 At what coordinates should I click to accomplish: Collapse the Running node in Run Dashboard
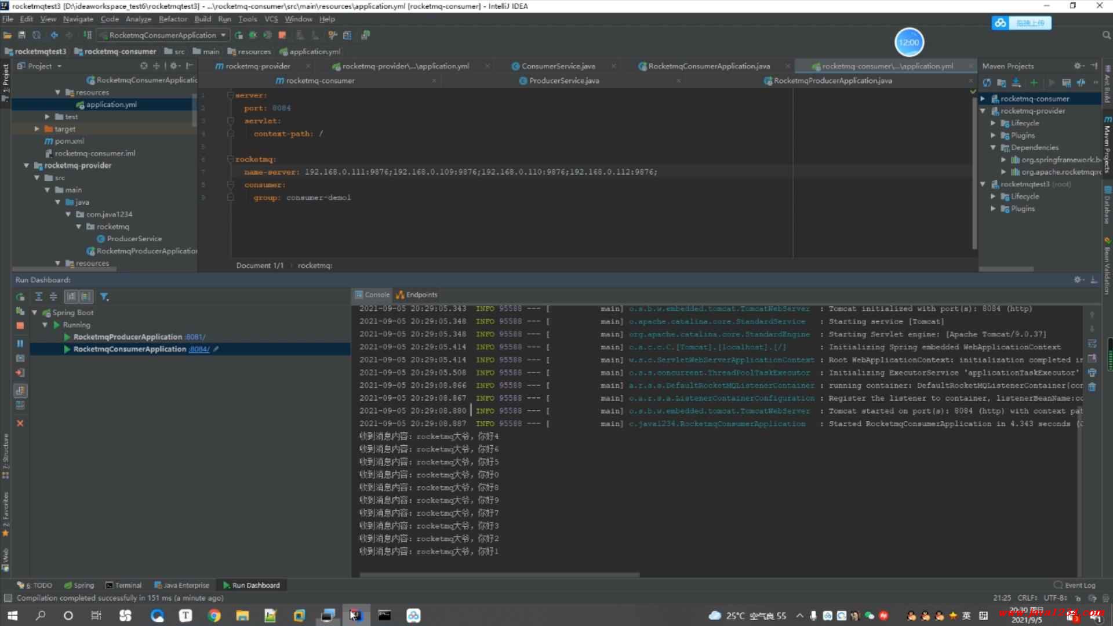[45, 325]
